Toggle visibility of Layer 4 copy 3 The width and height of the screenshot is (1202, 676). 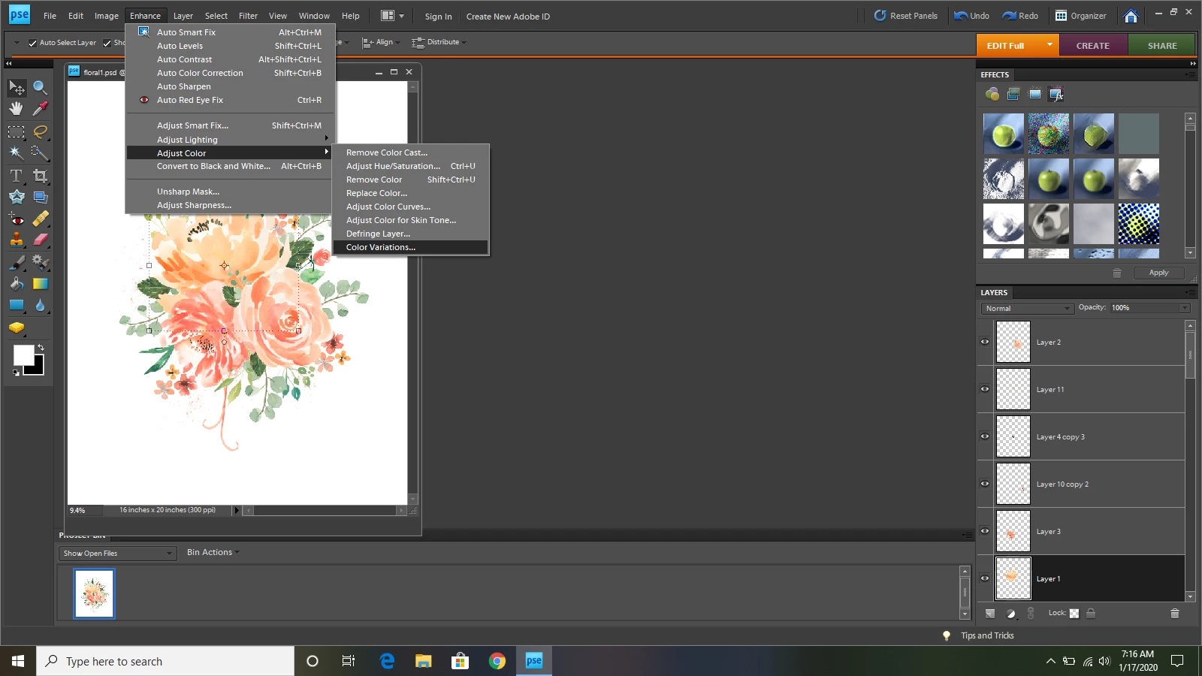click(985, 436)
